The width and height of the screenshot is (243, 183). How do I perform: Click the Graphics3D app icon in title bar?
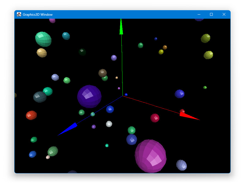[x=19, y=15]
